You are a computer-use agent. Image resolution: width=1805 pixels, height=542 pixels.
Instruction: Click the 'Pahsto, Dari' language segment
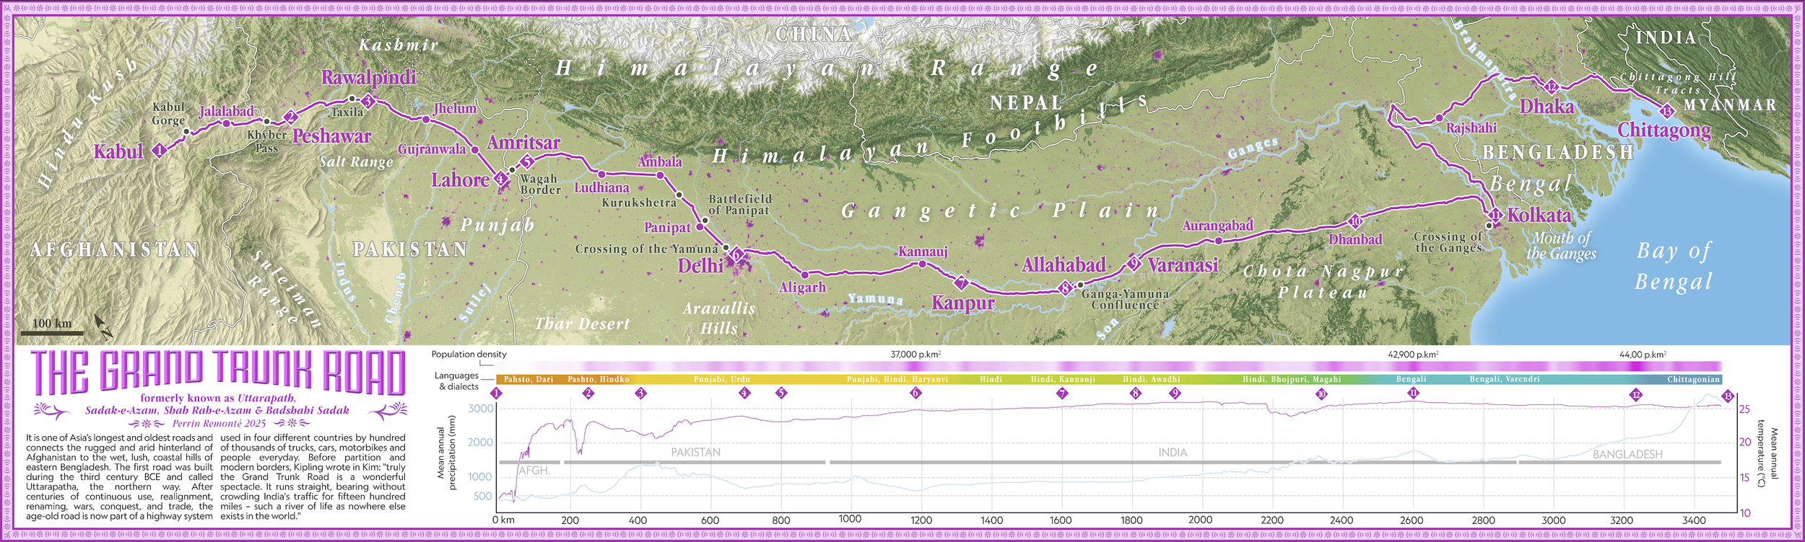529,379
